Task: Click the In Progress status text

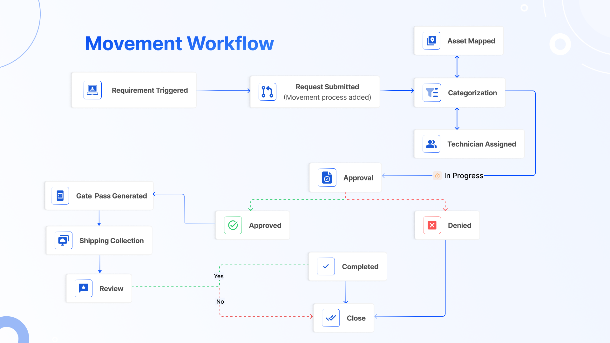Action: click(x=464, y=176)
